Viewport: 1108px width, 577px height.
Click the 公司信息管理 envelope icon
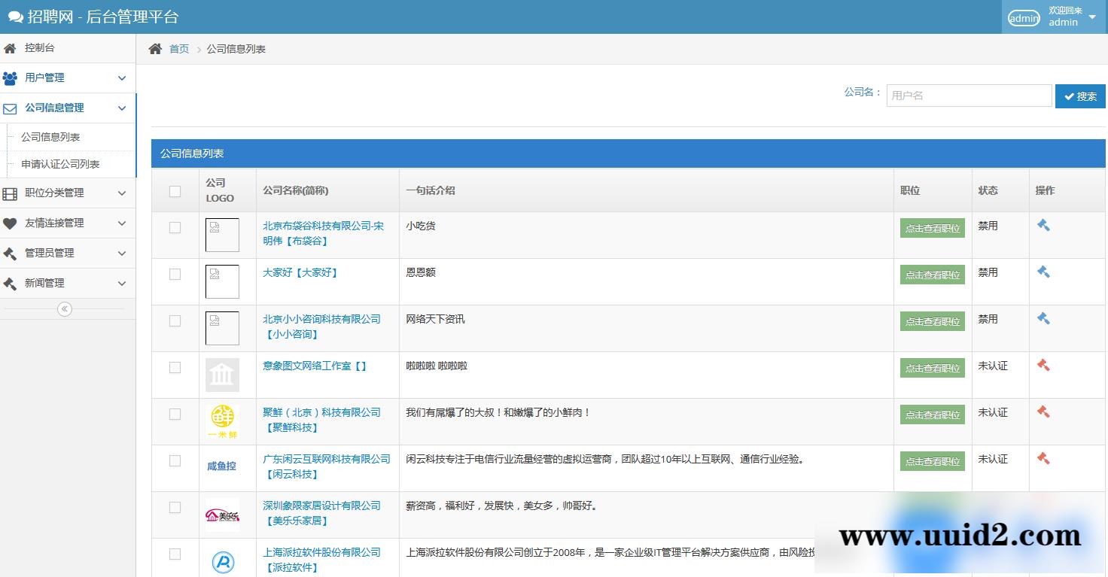pyautogui.click(x=11, y=108)
